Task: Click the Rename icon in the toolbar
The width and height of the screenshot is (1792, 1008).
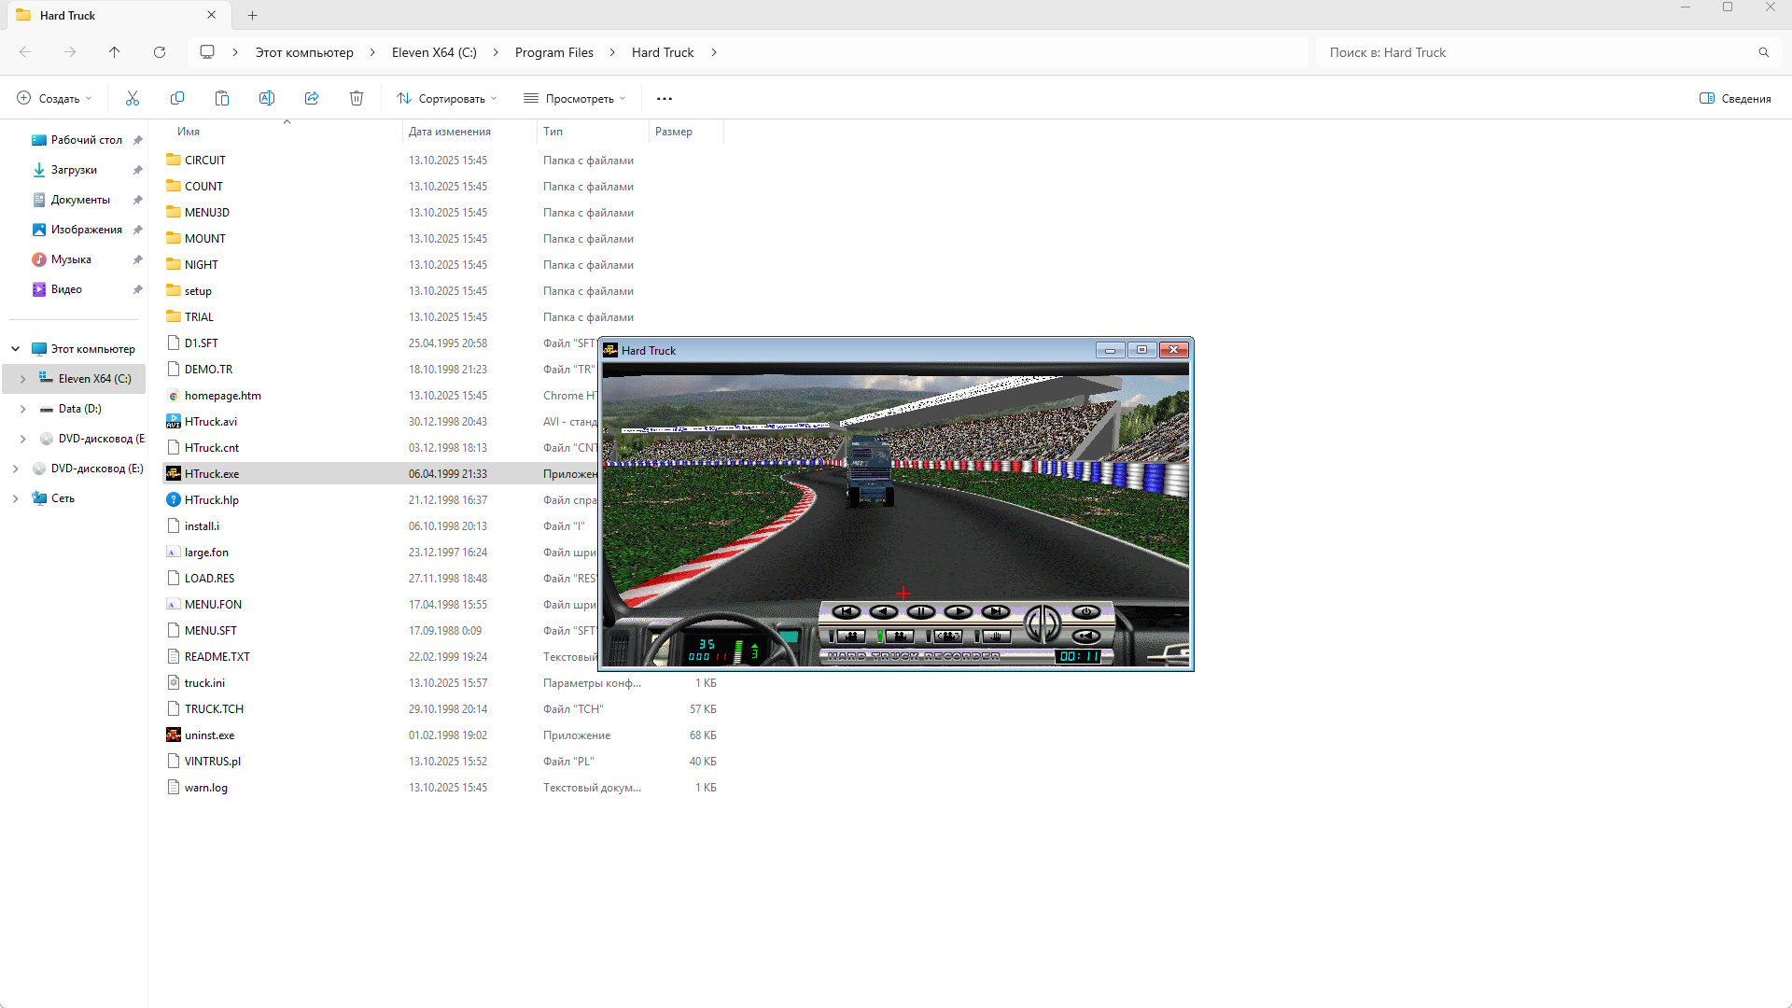Action: (267, 98)
